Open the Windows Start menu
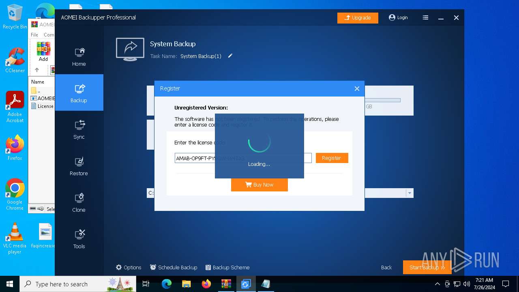519x292 pixels. (x=10, y=284)
